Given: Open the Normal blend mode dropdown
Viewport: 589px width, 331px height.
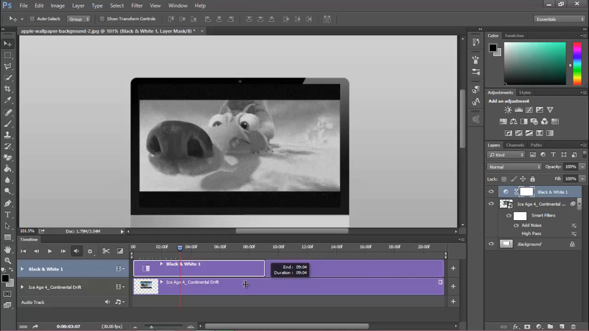Looking at the screenshot, I should [514, 167].
